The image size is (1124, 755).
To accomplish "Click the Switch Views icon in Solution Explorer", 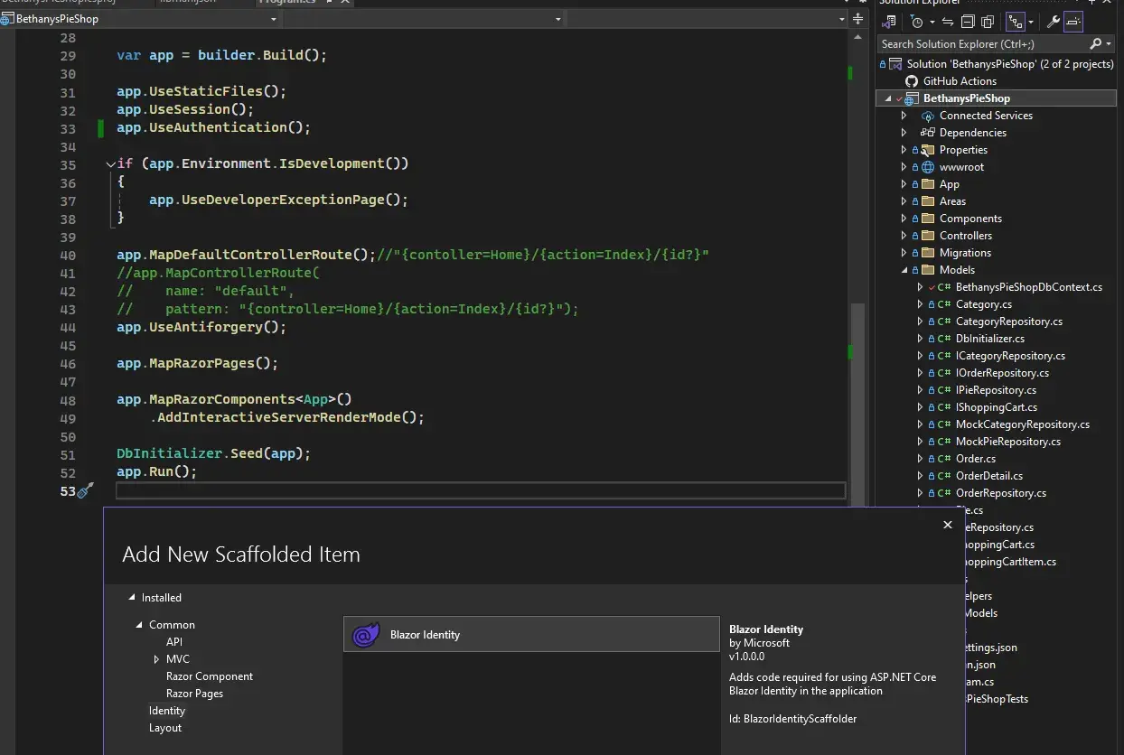I will coord(889,22).
